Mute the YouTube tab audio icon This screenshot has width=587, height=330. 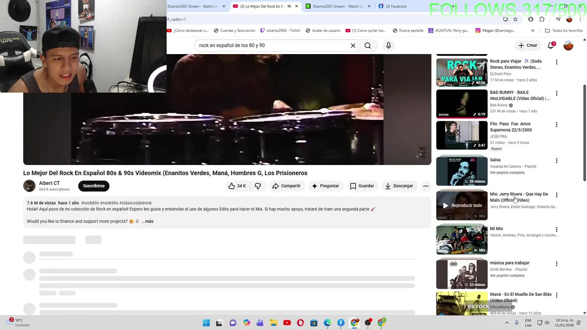(x=289, y=6)
